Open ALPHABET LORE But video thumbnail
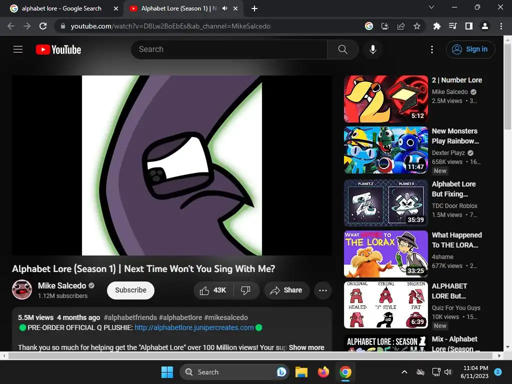 pos(386,305)
